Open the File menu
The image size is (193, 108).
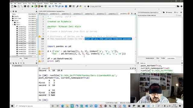pyautogui.click(x=11, y=3)
